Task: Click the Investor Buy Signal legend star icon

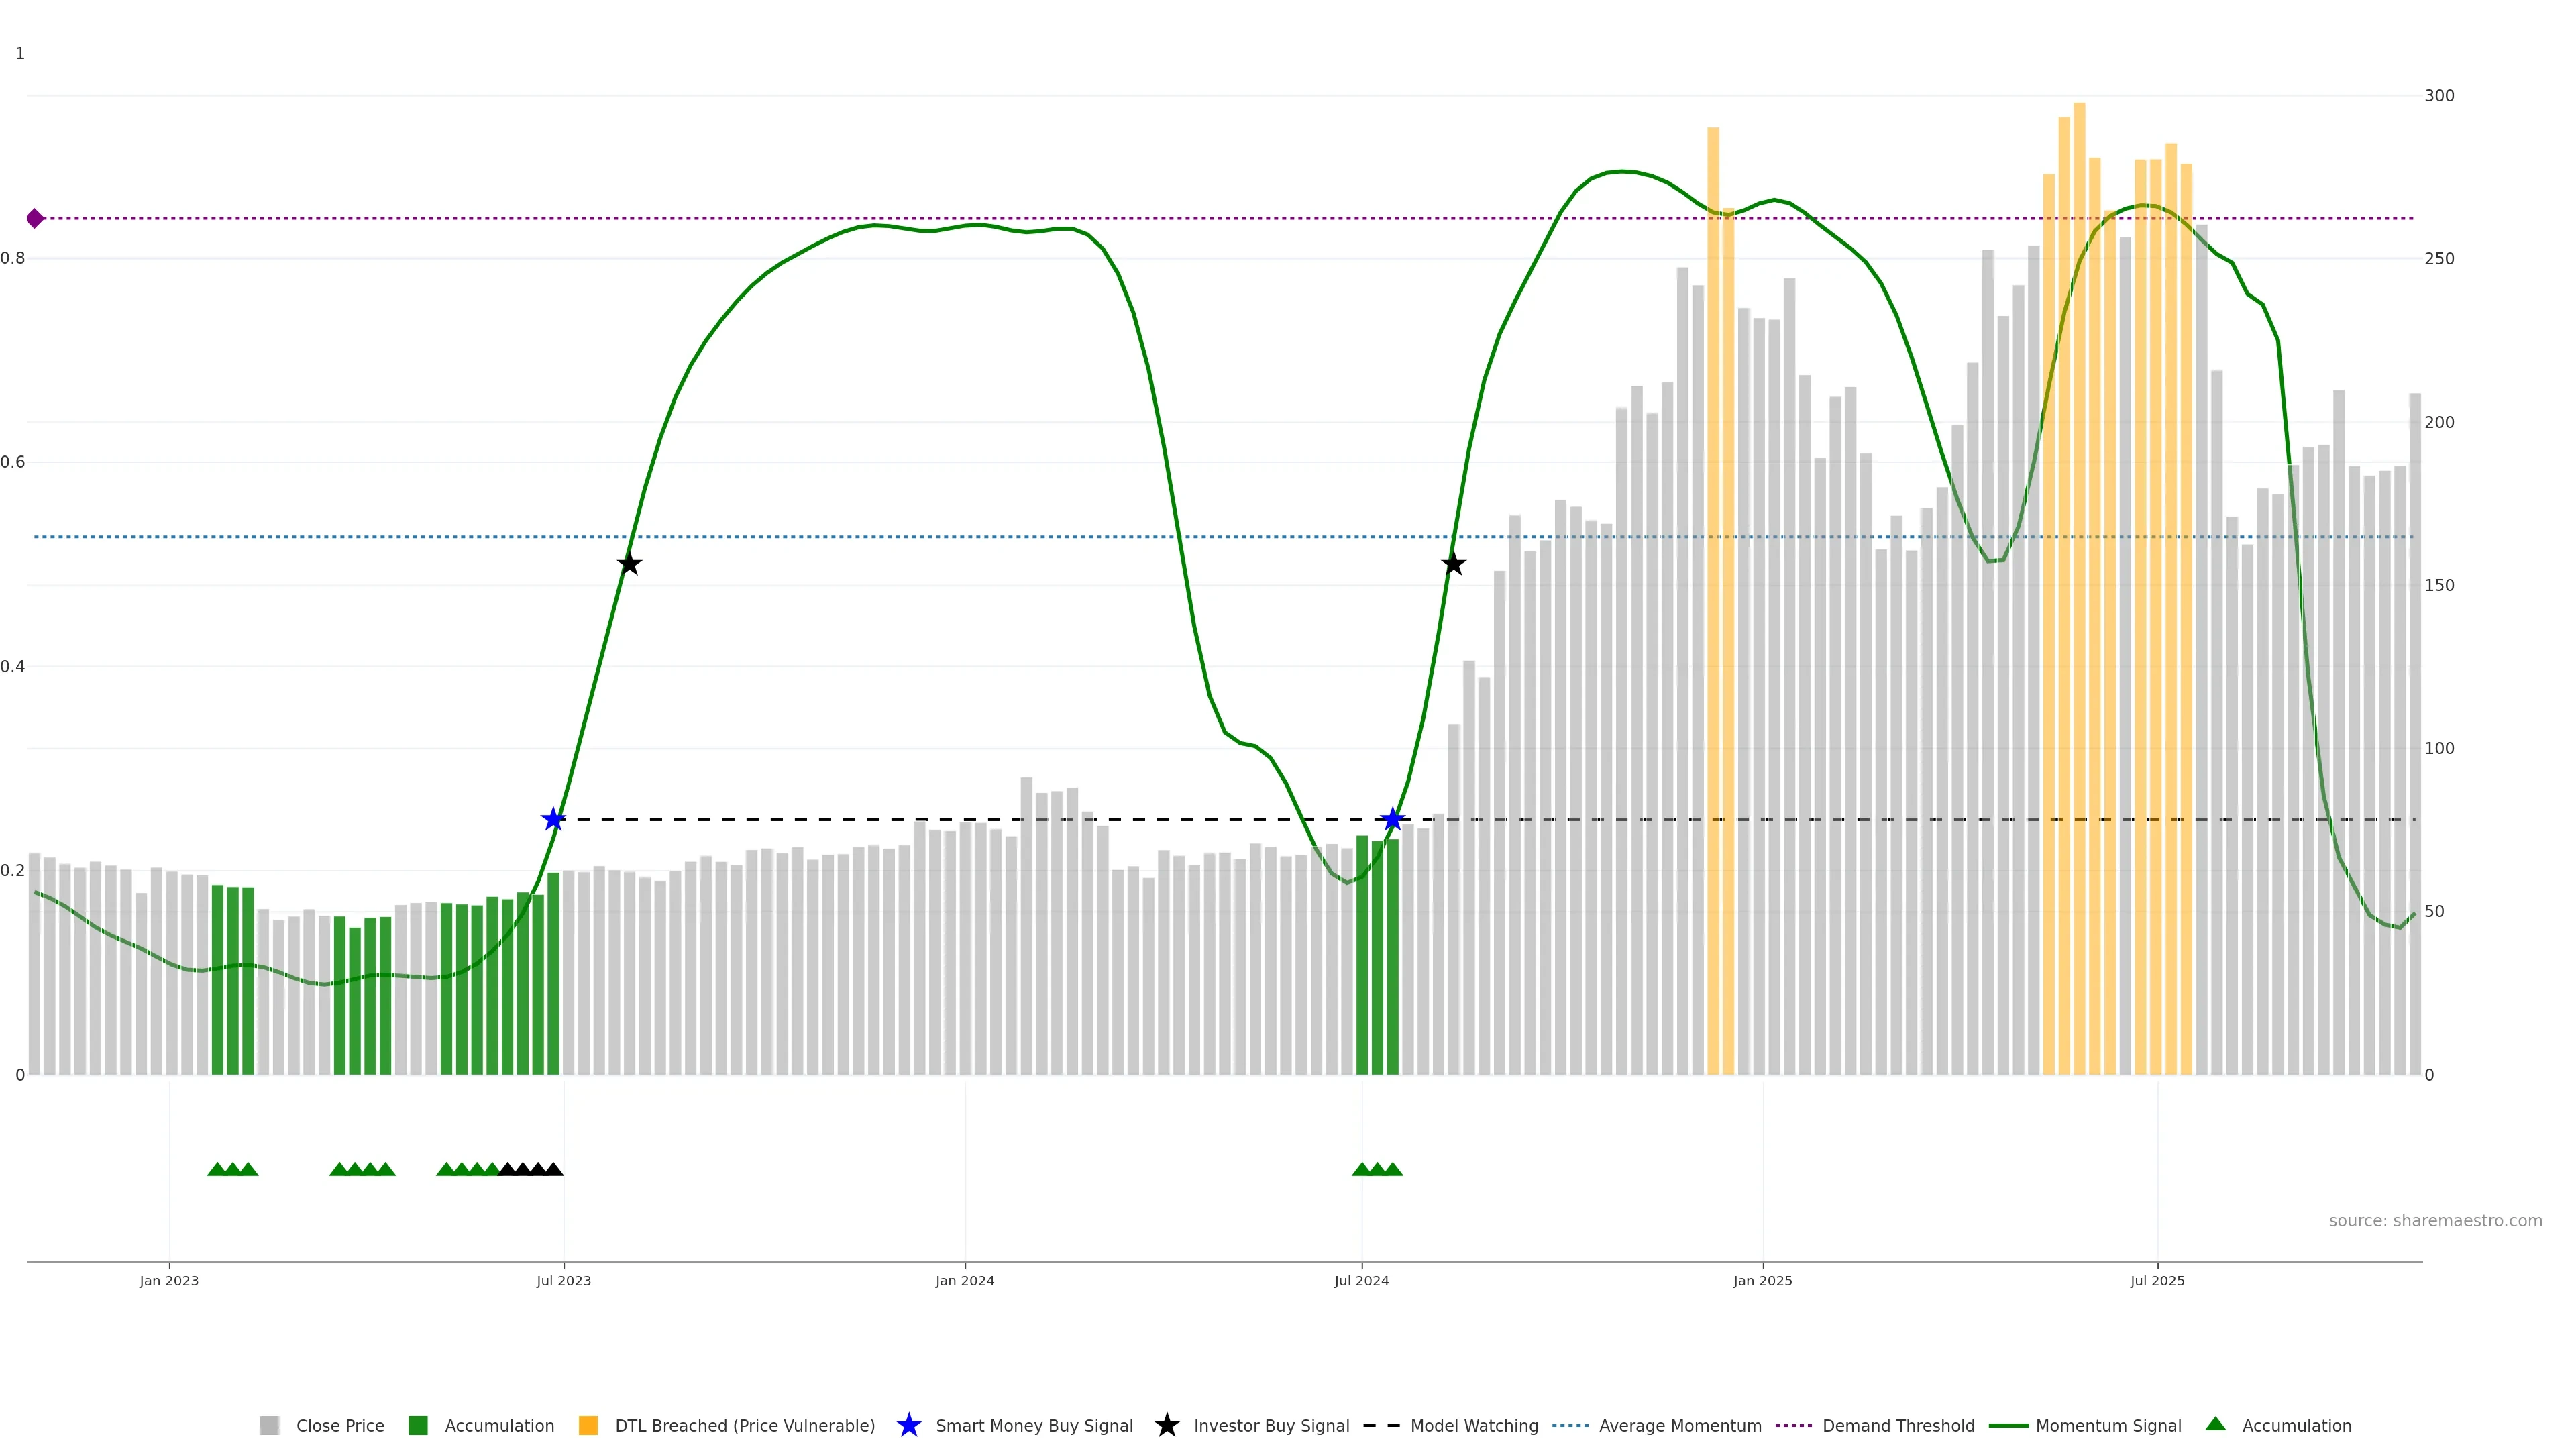Action: [x=1166, y=1426]
